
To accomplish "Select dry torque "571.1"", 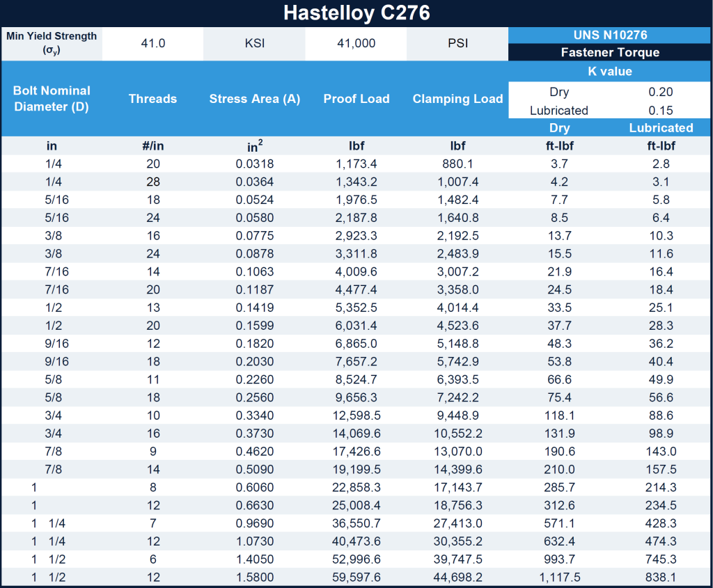I will tap(559, 523).
